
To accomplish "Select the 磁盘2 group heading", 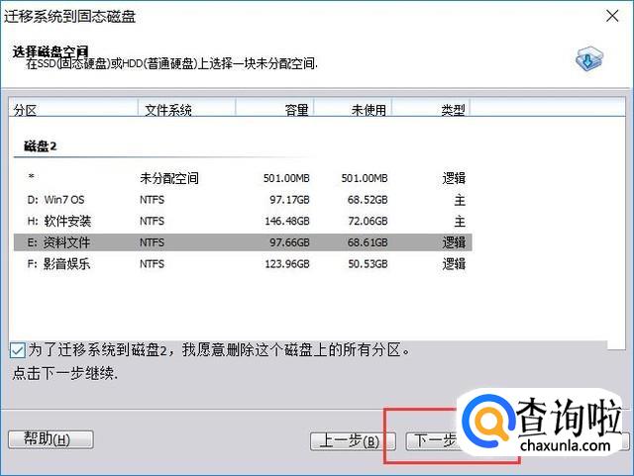I will coord(41,146).
